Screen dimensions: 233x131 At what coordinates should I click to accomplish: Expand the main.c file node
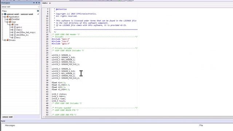click(x=12, y=30)
